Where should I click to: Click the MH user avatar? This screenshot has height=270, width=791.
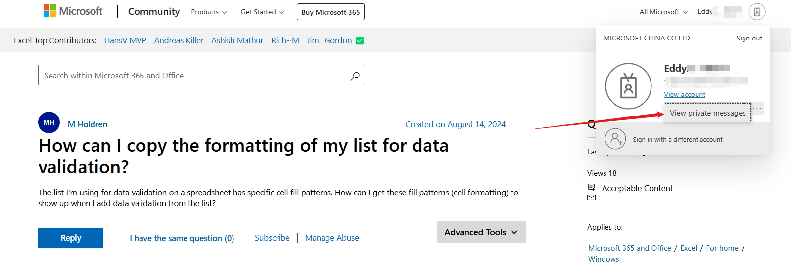click(49, 122)
